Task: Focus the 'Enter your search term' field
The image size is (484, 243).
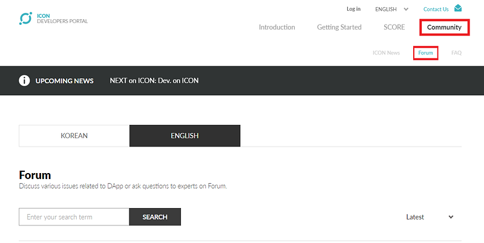Action: pyautogui.click(x=74, y=217)
